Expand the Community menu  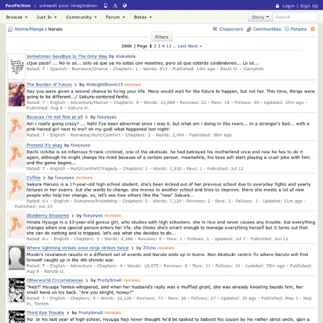tap(81, 17)
